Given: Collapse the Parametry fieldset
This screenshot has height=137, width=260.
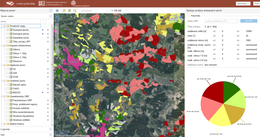Looking at the screenshot, I should [x=189, y=16].
